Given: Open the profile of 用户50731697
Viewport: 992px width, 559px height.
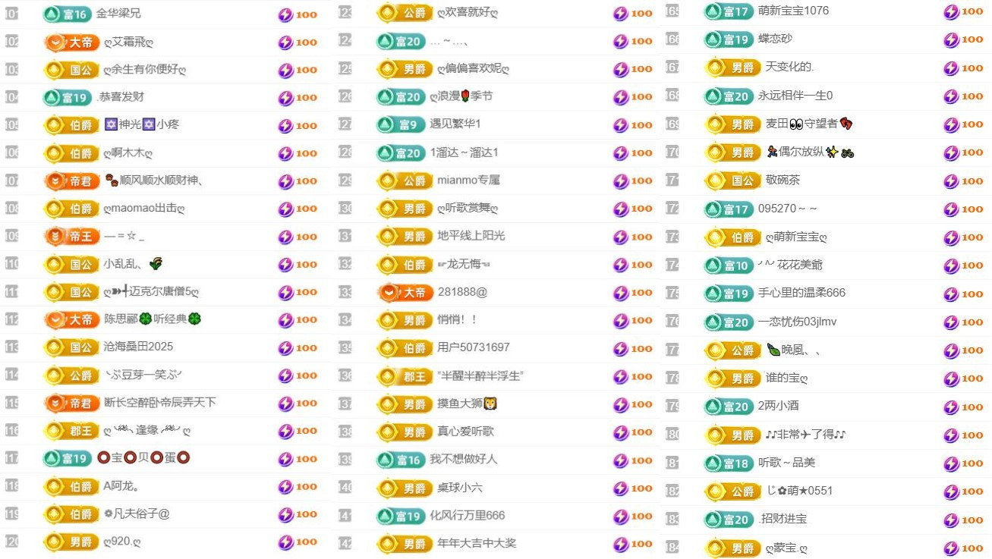Looking at the screenshot, I should [x=473, y=347].
